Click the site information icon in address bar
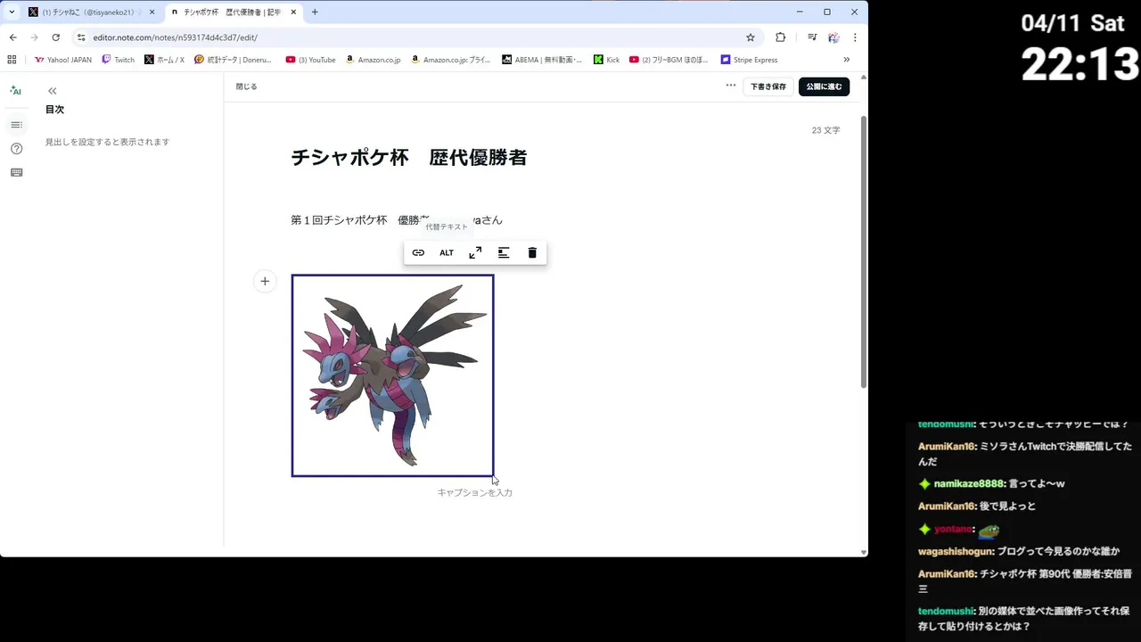 (x=81, y=37)
